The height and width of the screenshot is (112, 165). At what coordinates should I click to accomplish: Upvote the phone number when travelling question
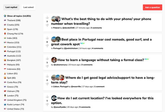47,18
